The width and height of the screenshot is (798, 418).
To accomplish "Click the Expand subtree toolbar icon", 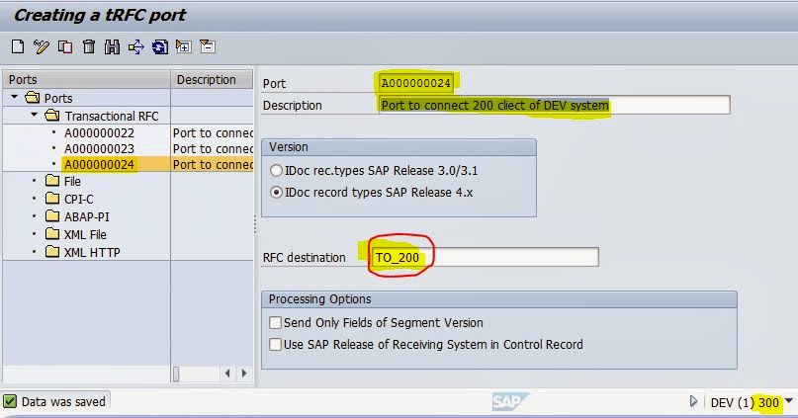I will click(x=183, y=46).
